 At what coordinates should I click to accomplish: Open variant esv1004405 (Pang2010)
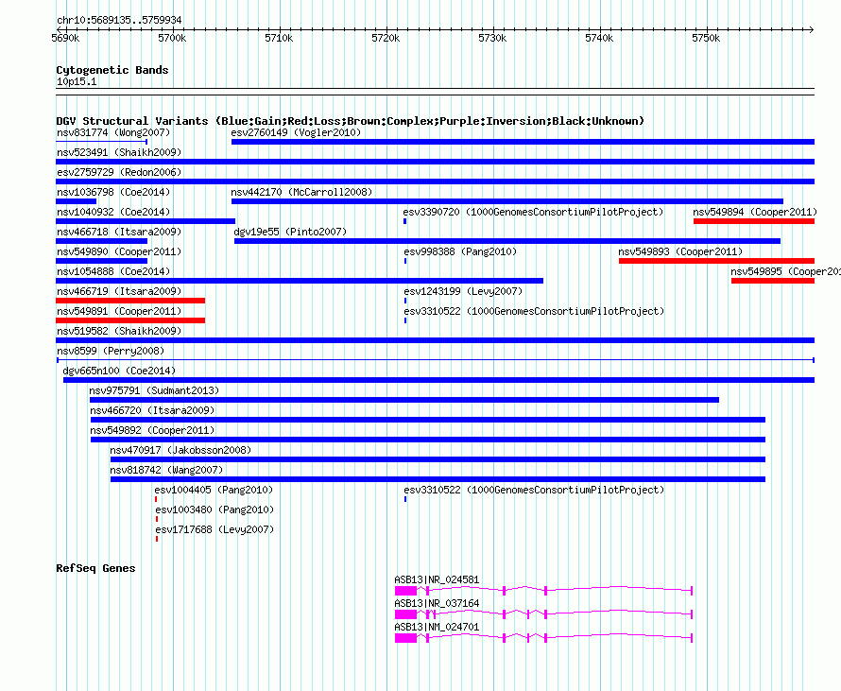(214, 490)
